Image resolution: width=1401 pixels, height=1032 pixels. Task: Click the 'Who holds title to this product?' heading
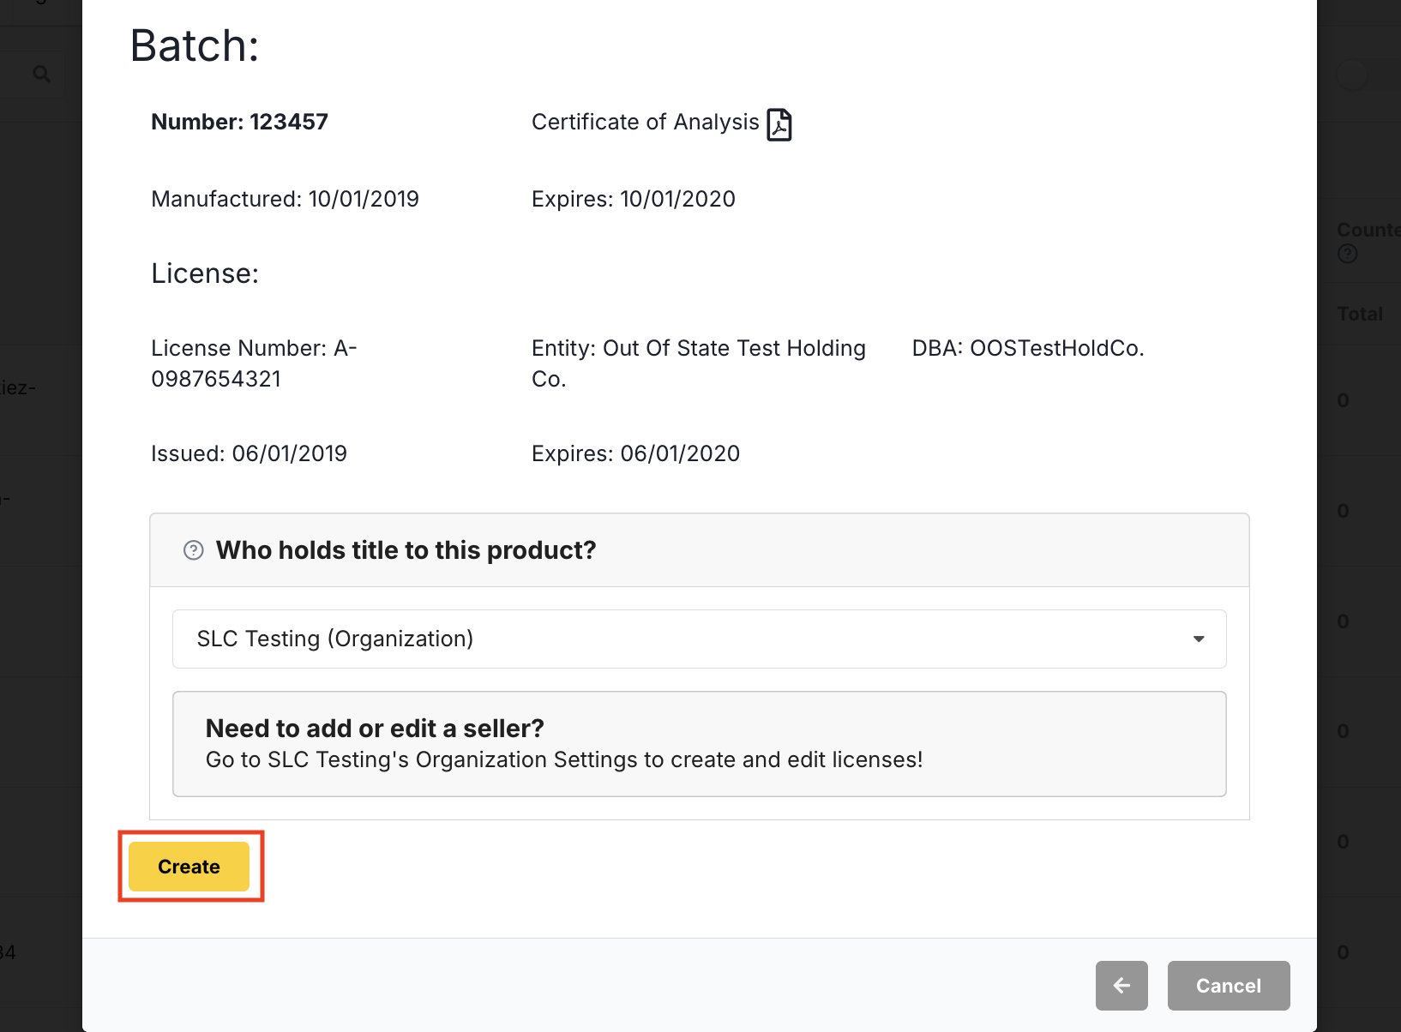click(406, 550)
